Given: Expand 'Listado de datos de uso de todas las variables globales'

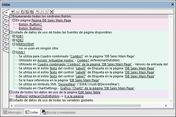Looking at the screenshot, I should pyautogui.click(x=11, y=100).
